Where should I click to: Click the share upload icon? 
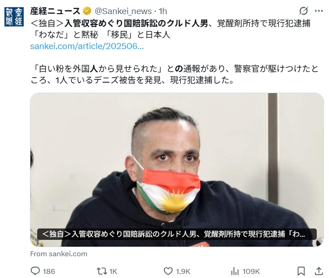click(x=319, y=271)
